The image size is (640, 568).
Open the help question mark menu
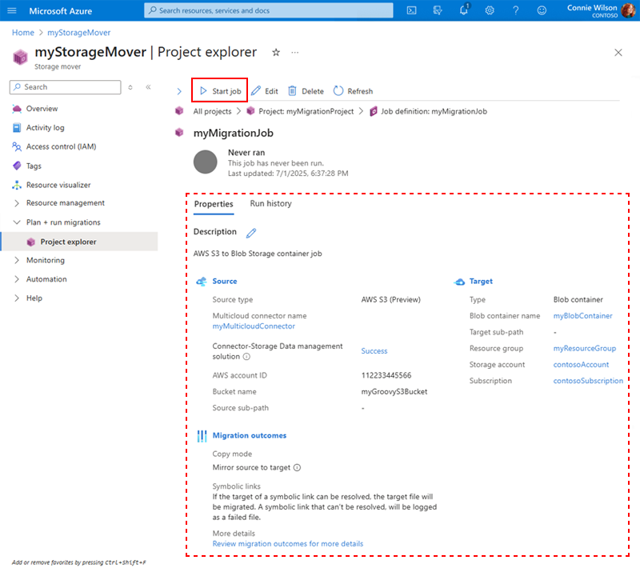pyautogui.click(x=516, y=10)
